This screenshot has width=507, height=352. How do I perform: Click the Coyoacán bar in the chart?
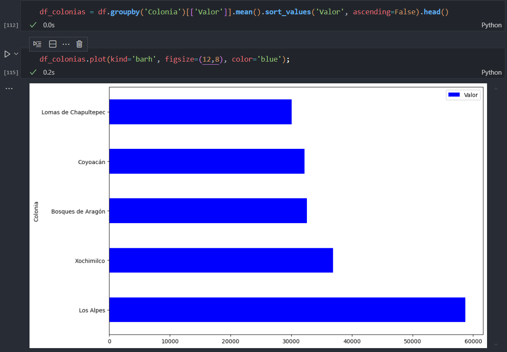[207, 161]
